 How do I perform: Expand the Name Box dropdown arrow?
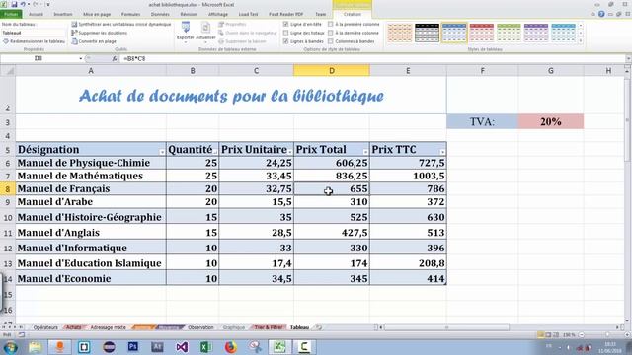coord(81,59)
